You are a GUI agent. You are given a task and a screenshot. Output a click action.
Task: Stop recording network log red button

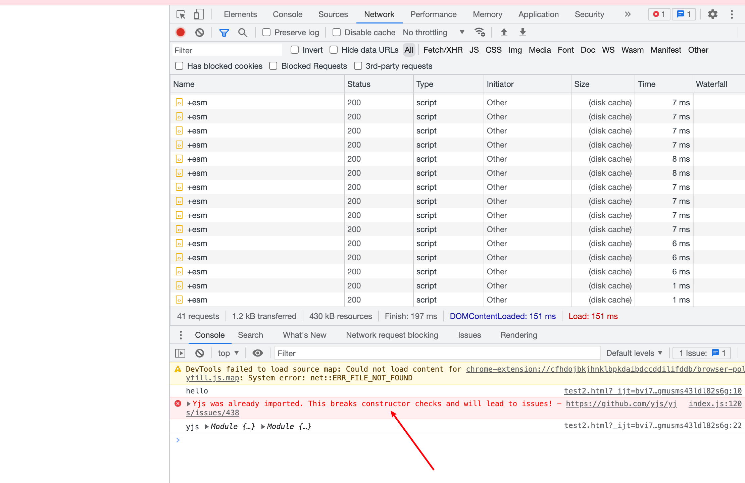(181, 32)
